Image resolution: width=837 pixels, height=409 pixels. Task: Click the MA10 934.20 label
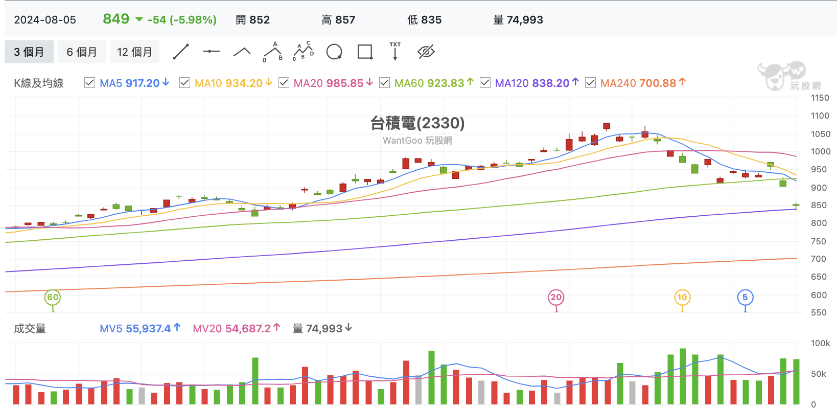[x=234, y=83]
